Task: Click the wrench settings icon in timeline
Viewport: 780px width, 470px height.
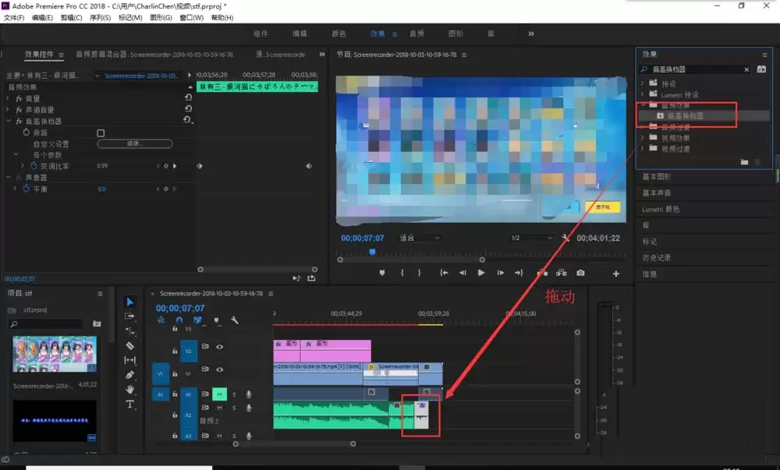Action: (x=235, y=320)
